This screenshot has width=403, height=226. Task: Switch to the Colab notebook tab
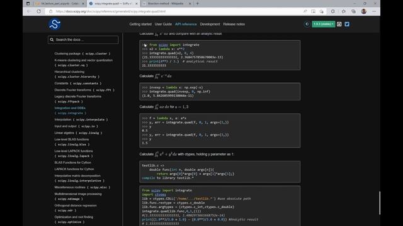pos(60,4)
